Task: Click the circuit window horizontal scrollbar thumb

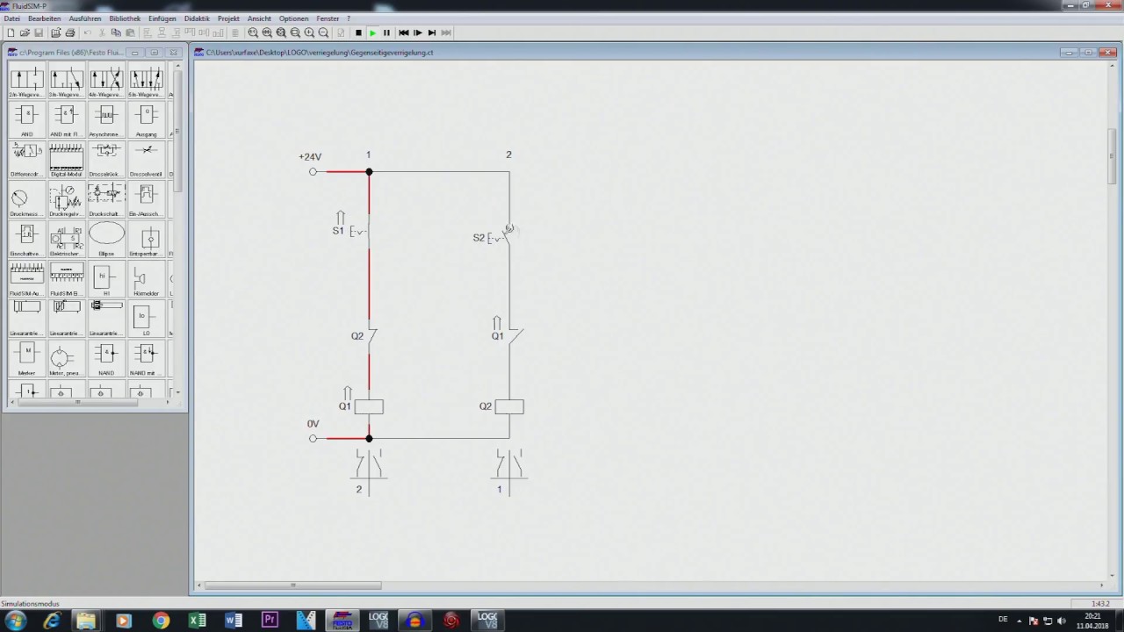Action: pos(292,585)
